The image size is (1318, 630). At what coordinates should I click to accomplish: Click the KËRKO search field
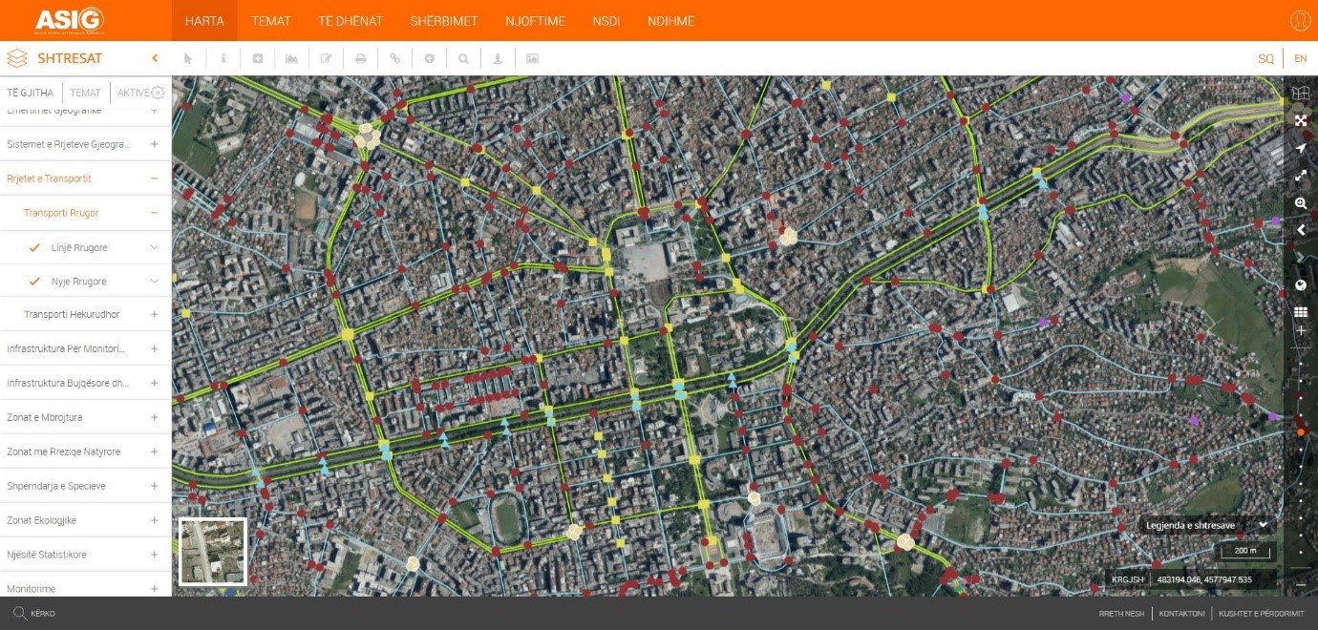click(43, 614)
